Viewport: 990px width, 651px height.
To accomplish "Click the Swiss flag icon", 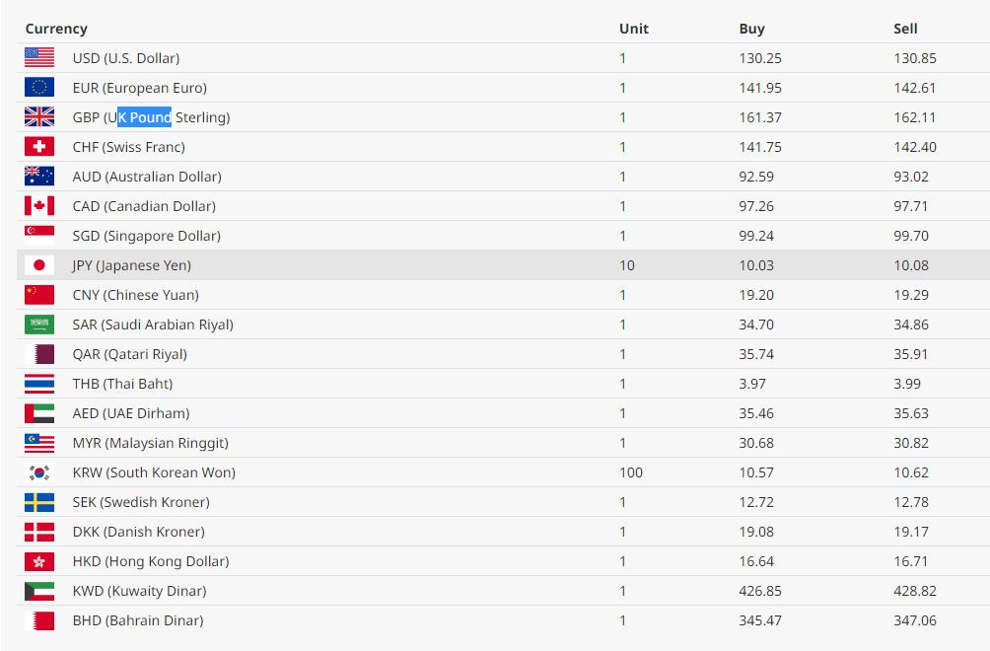I will [39, 147].
